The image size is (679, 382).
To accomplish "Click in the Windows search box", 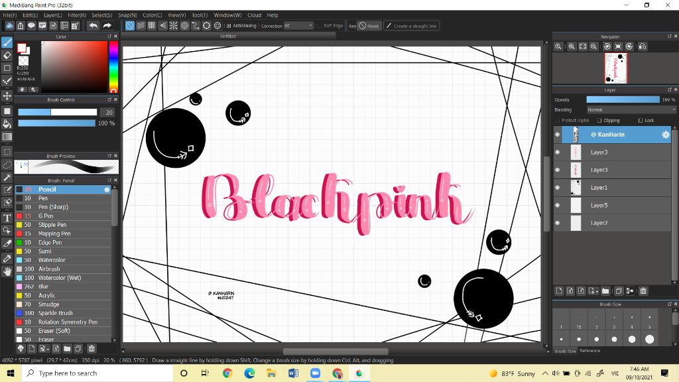I will 97,373.
